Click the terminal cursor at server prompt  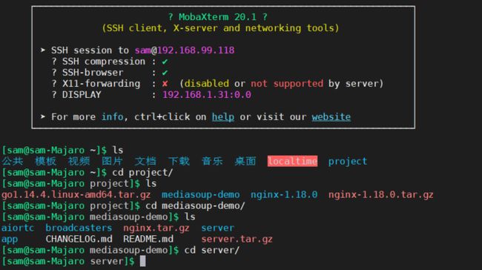point(142,261)
